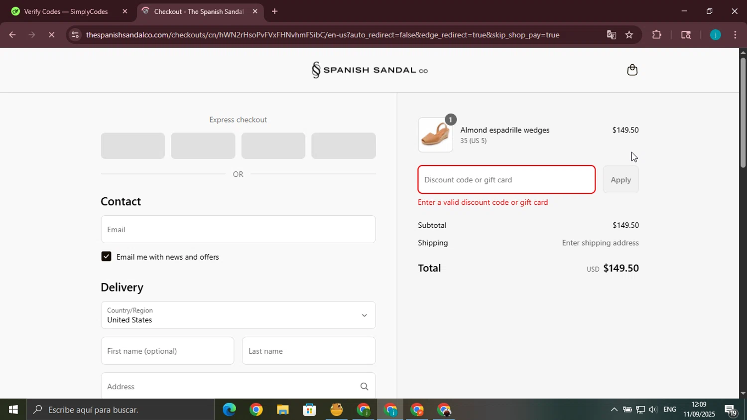Expand the Country/Region dropdown
The height and width of the screenshot is (420, 747).
tap(238, 315)
